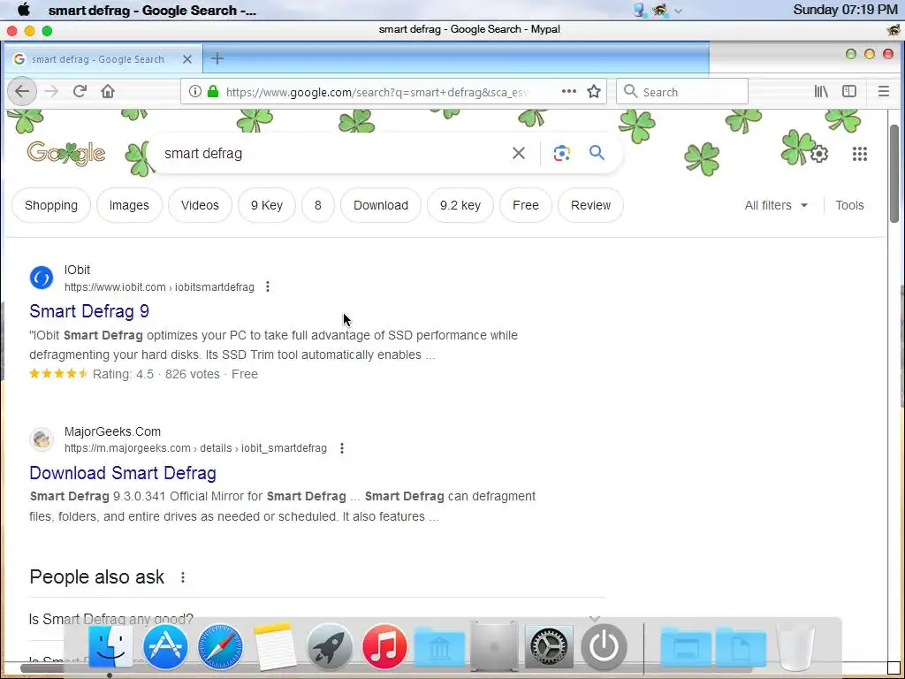Open more options for the MajorGeeks result
The height and width of the screenshot is (679, 905).
pyautogui.click(x=342, y=448)
